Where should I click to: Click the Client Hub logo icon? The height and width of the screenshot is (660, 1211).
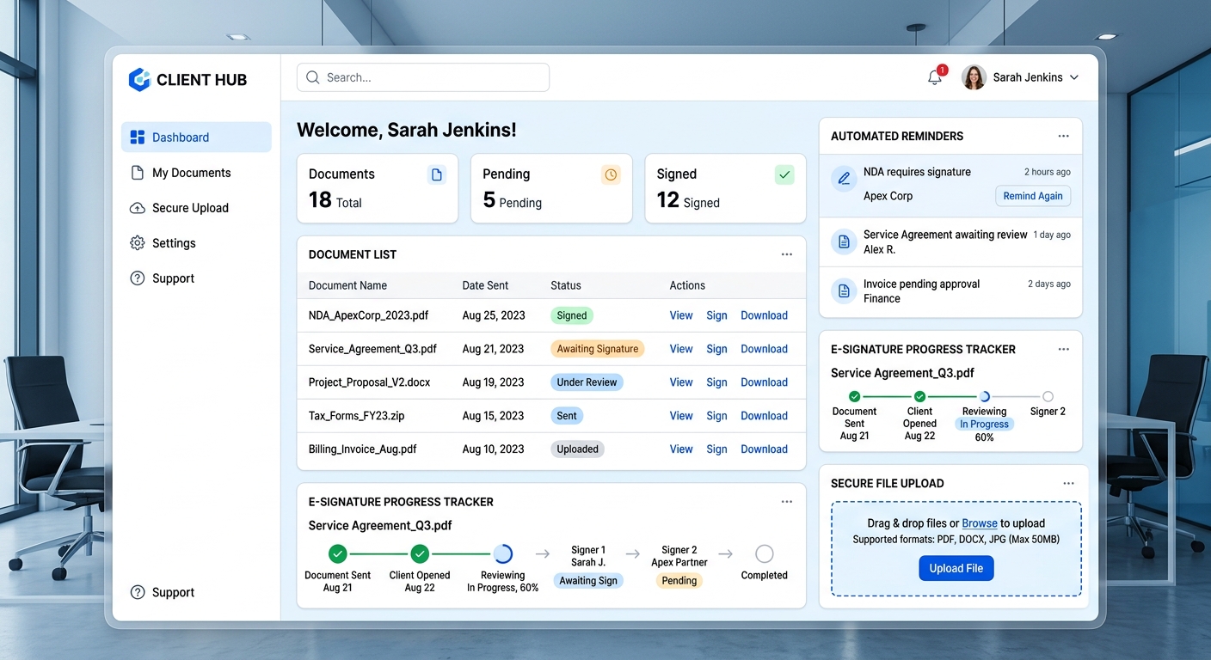[x=139, y=79]
